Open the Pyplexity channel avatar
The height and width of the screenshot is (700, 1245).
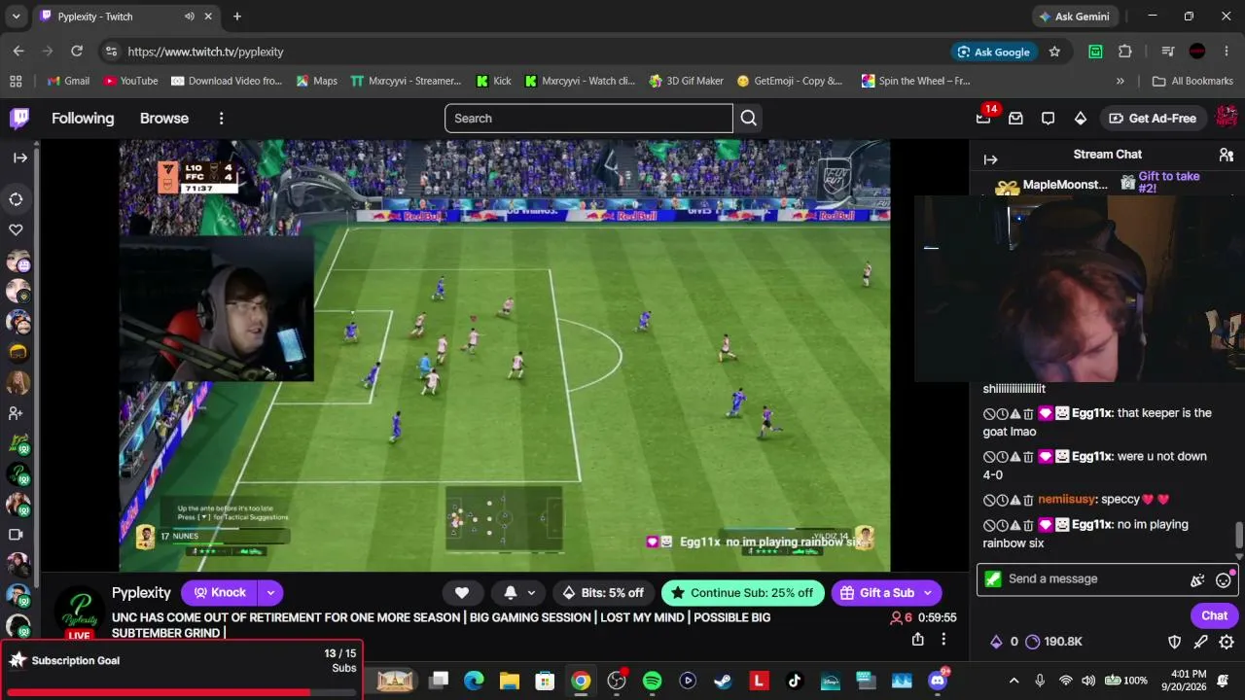(80, 611)
